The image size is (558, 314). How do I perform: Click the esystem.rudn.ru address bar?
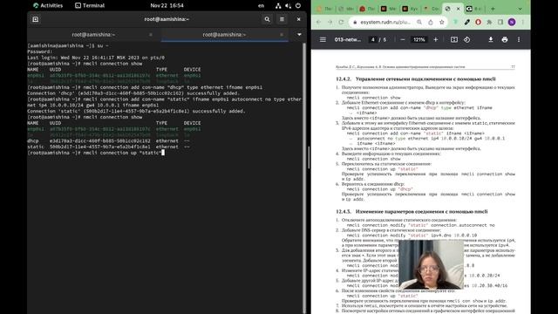pyautogui.click(x=385, y=22)
